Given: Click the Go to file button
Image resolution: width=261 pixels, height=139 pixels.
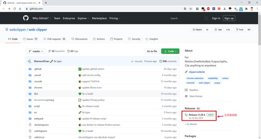Looking at the screenshot, I should coord(152,51).
